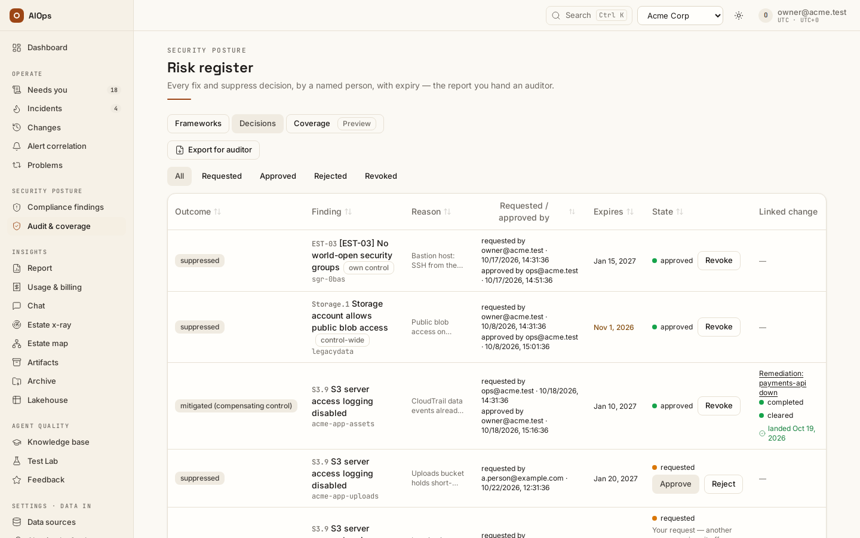Revoke the Storage.1 legacydata suppression
Image resolution: width=860 pixels, height=538 pixels.
(x=719, y=327)
